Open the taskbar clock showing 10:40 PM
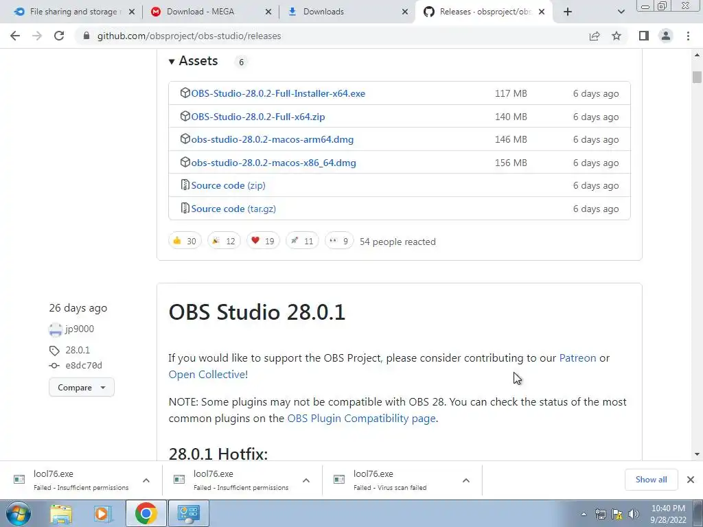 point(669,514)
